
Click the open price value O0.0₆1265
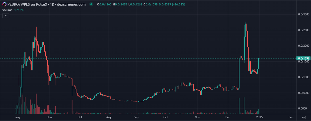[x=104, y=5]
